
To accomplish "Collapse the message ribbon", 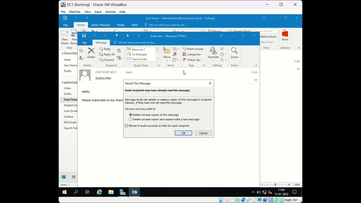I will [256, 65].
